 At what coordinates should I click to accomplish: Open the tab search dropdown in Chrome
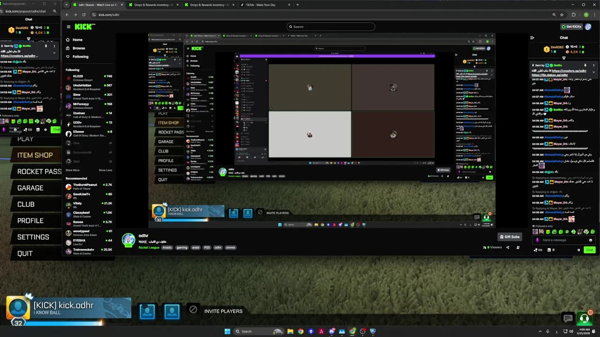pos(67,5)
